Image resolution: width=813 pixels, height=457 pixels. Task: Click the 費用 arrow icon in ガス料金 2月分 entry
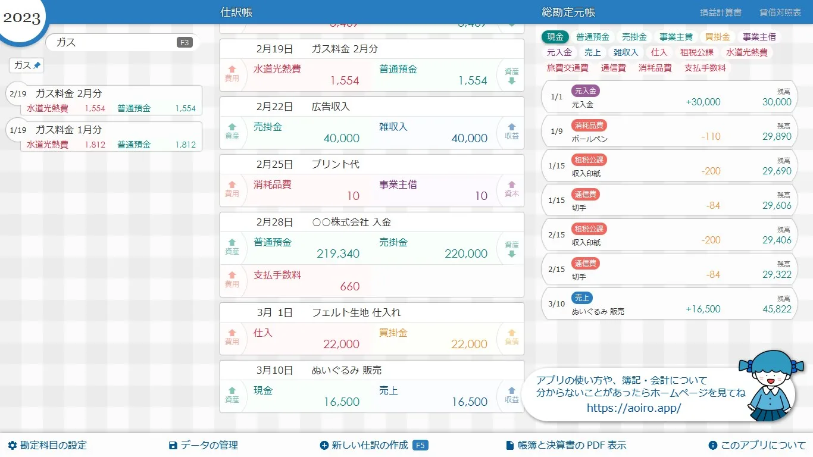(x=232, y=70)
